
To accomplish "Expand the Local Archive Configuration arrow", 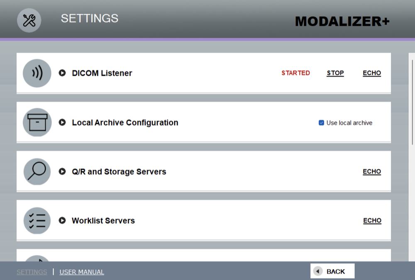I will coord(62,122).
